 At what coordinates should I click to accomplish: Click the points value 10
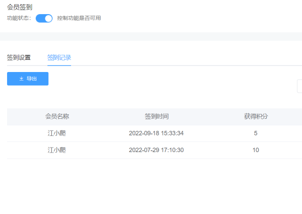click(x=256, y=150)
